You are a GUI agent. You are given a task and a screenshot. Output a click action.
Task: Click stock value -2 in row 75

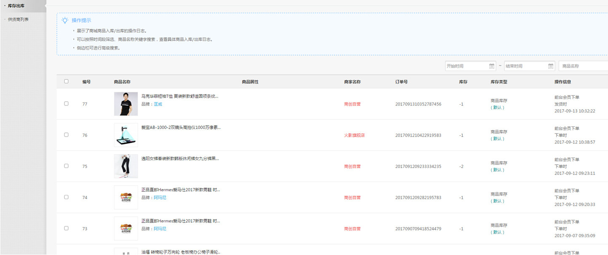461,166
